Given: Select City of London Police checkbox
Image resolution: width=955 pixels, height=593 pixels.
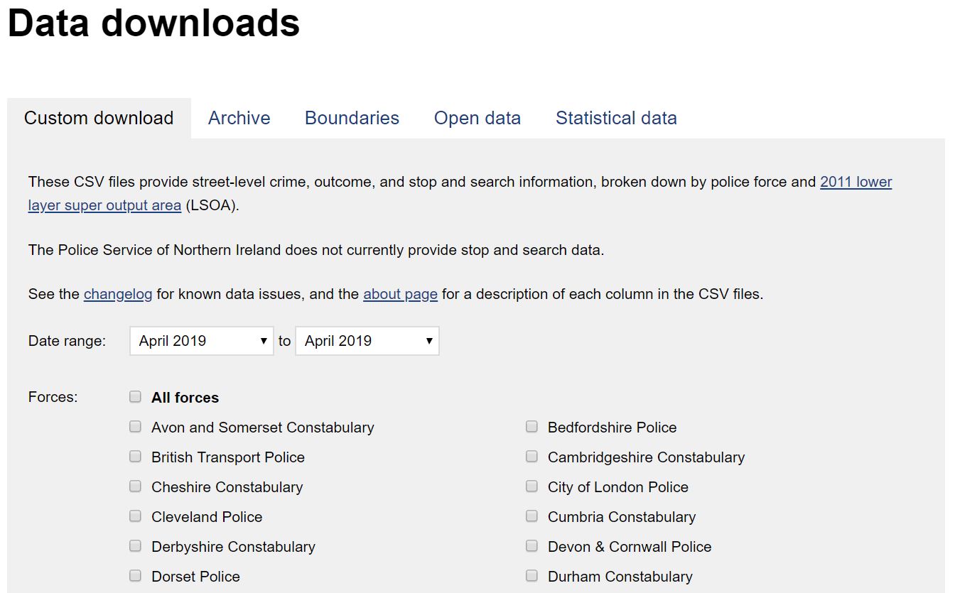Looking at the screenshot, I should [x=532, y=486].
